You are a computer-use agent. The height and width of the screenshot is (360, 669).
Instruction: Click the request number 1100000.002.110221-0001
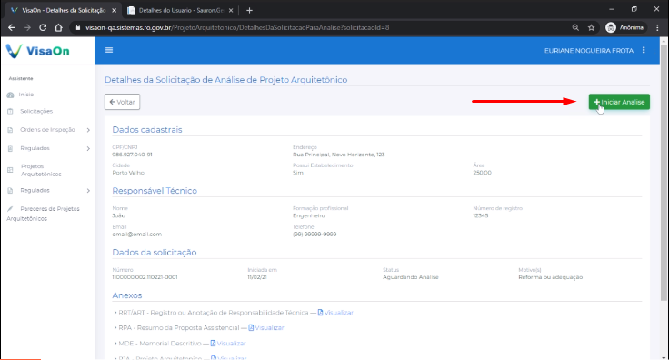[x=145, y=277]
